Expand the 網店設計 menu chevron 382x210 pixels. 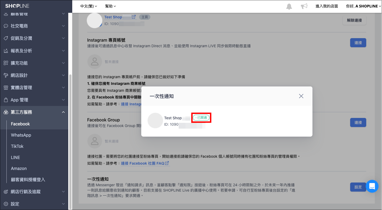[x=63, y=75]
